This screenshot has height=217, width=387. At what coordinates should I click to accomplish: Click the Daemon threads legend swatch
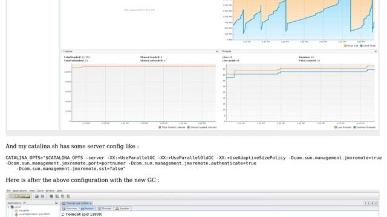(x=355, y=127)
